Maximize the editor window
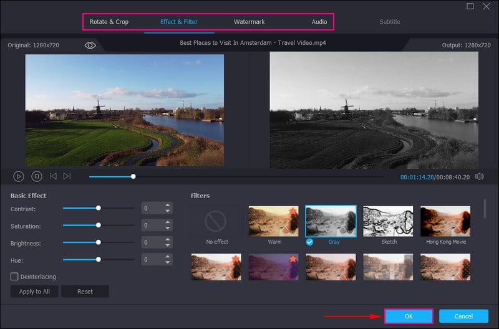The height and width of the screenshot is (329, 499). [x=470, y=6]
